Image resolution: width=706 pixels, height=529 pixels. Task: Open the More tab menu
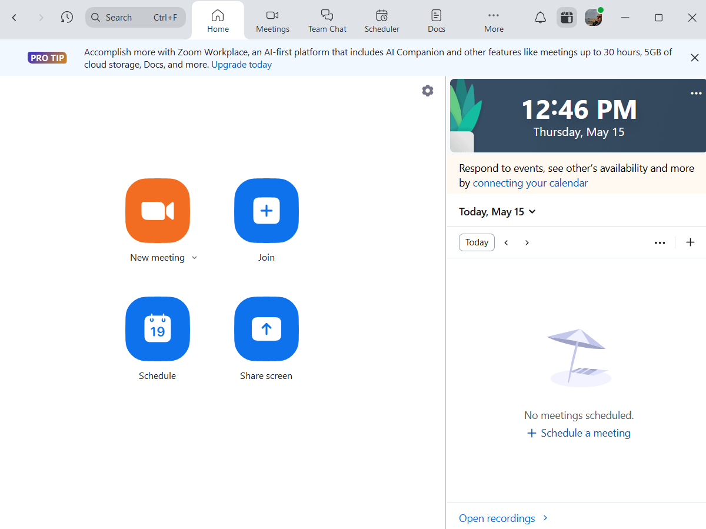click(494, 21)
